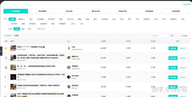Open avatar of creator CR_Matt
Screen dimensions: 192x97
pos(69,77)
